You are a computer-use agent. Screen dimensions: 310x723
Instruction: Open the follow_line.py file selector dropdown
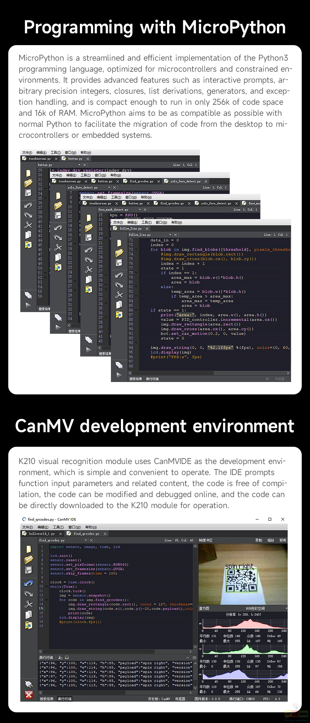[x=170, y=235]
